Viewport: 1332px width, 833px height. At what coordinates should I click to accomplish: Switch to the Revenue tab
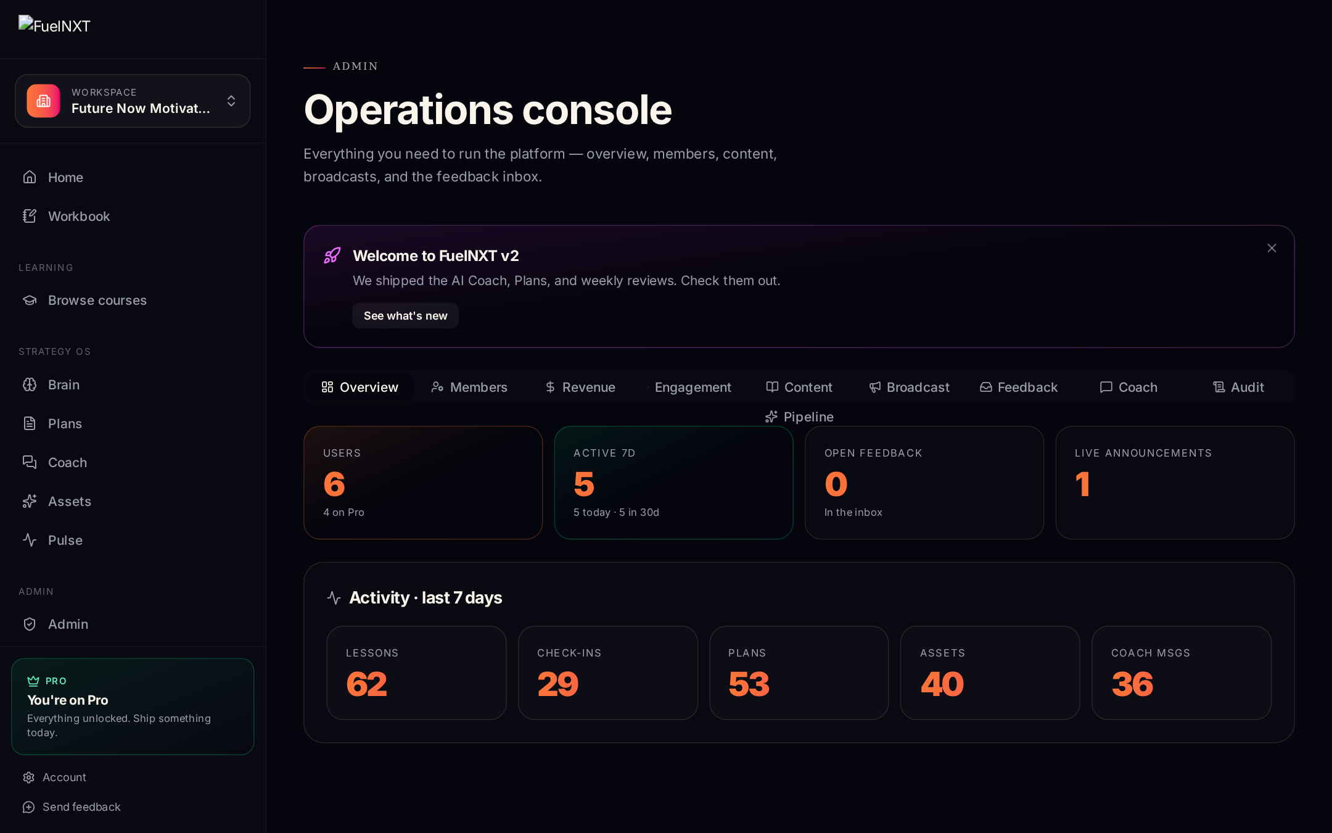[580, 387]
